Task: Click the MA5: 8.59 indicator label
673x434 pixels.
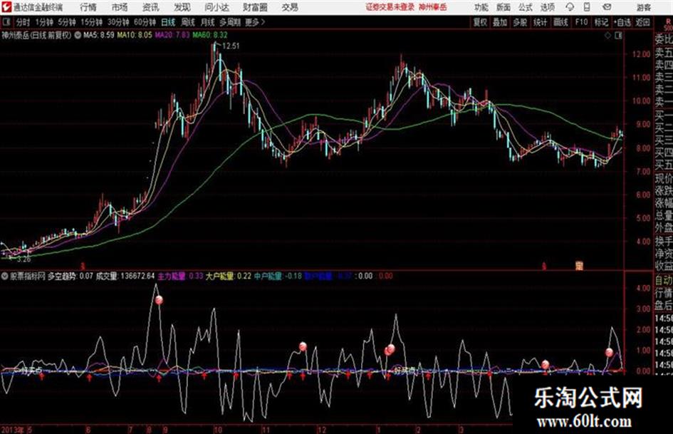Action: click(99, 35)
